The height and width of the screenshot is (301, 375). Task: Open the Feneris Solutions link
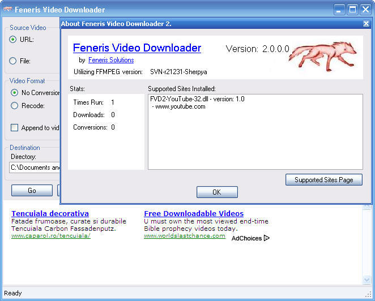coord(111,60)
